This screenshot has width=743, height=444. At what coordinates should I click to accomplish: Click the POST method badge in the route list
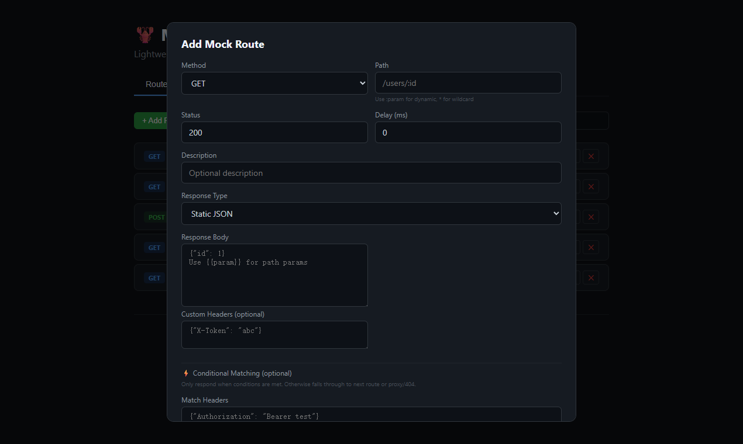pyautogui.click(x=156, y=217)
